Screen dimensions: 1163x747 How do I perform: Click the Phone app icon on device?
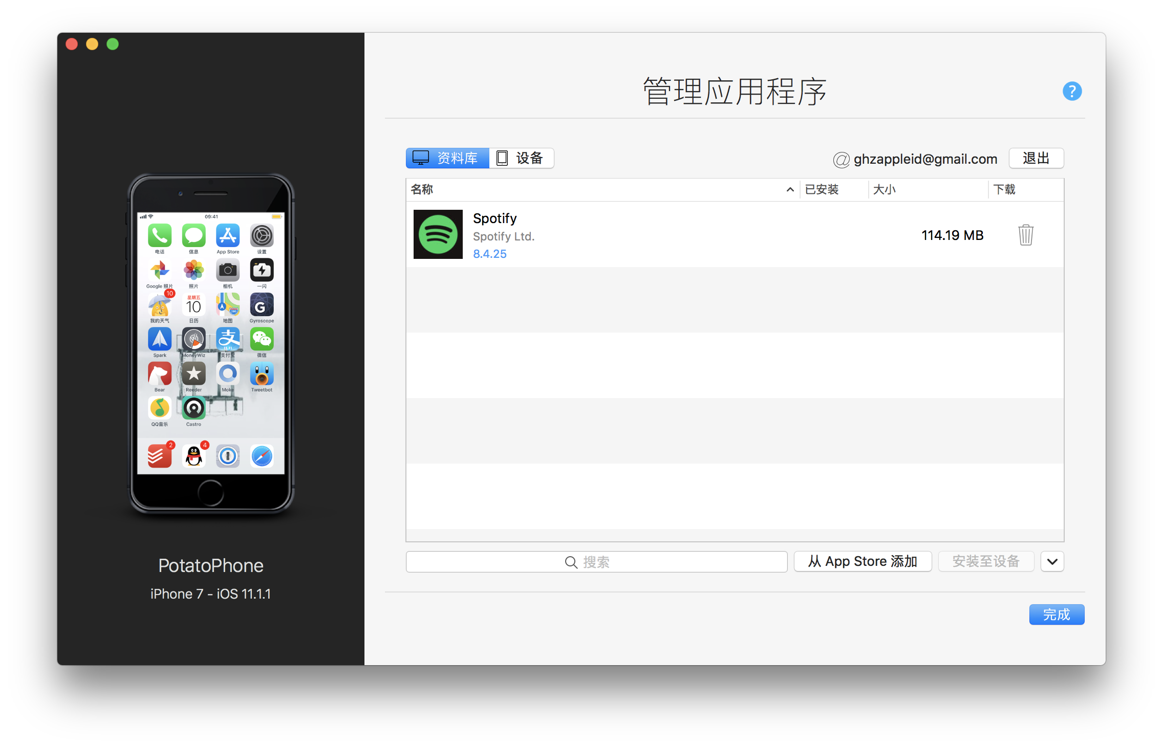pos(160,236)
